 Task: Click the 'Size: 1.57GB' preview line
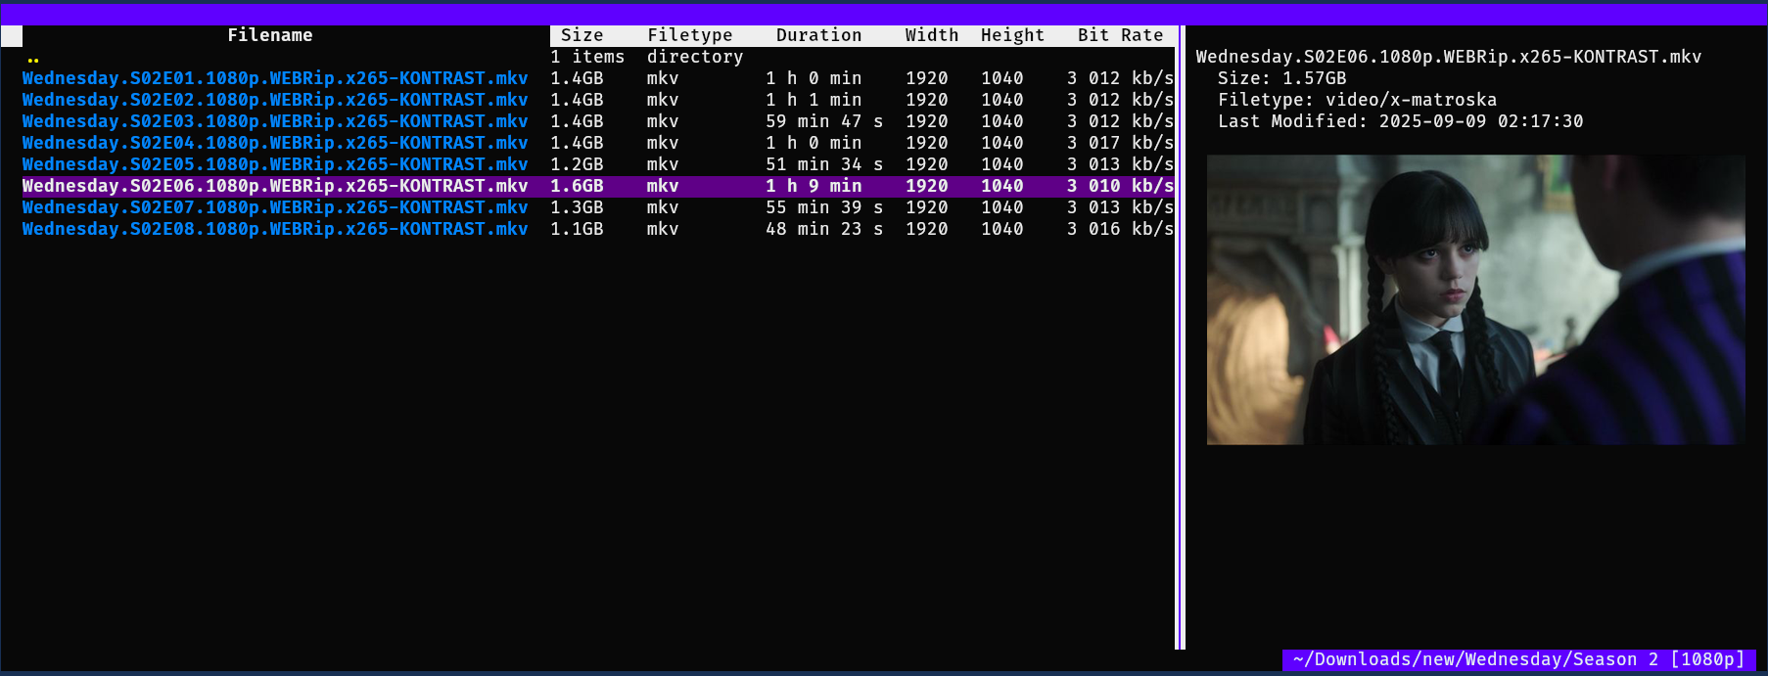click(1281, 78)
